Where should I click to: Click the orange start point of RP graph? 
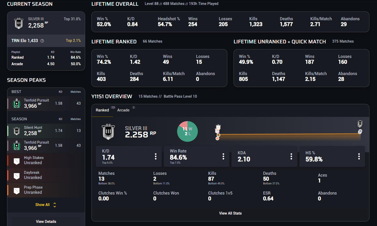[217, 138]
